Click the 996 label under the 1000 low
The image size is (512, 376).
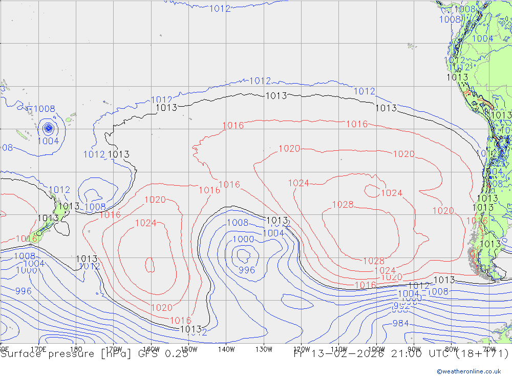click(x=247, y=270)
